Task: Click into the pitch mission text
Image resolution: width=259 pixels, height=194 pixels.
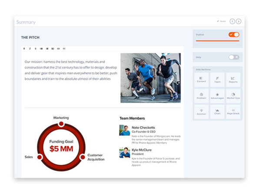Action: 71,70
